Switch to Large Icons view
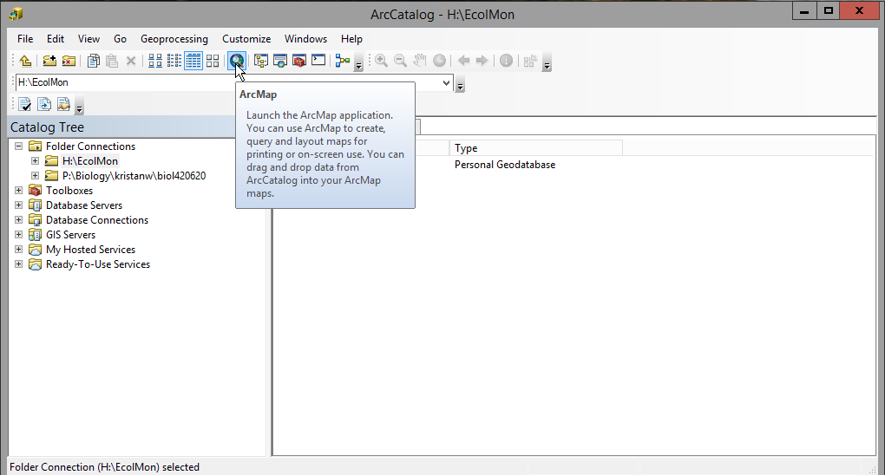Viewport: 885px width, 475px height. 155,61
